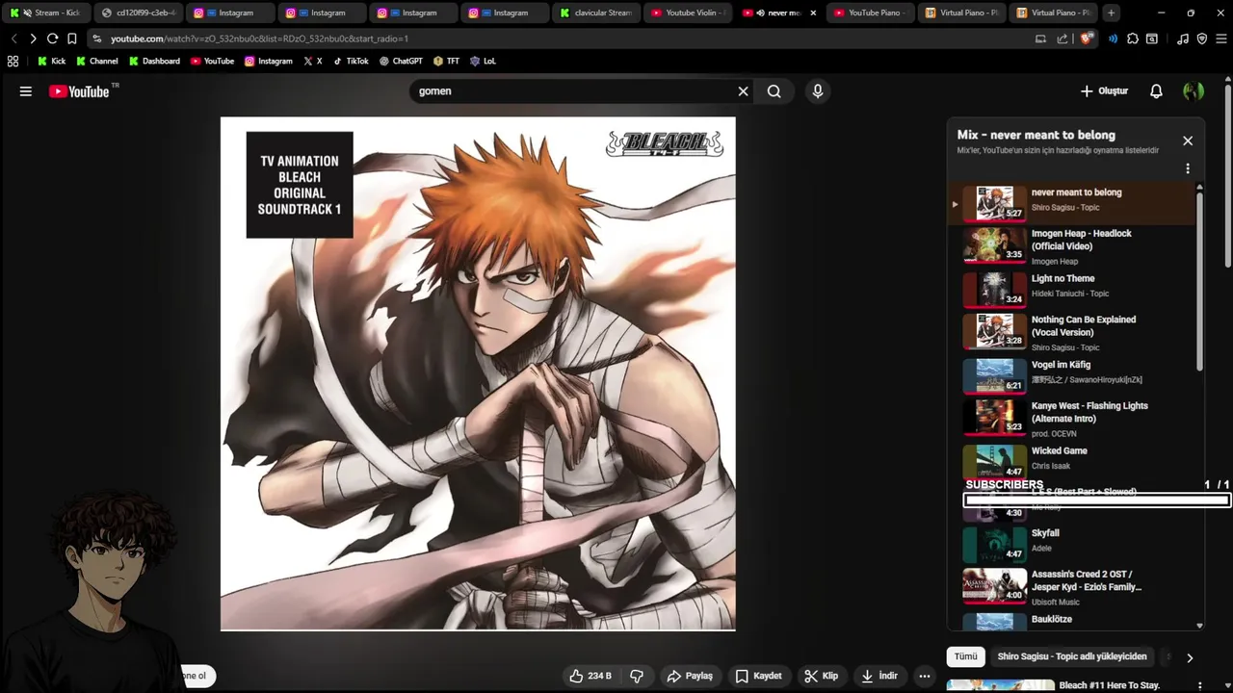The height and width of the screenshot is (693, 1233).
Task: Open a new browser tab
Action: [x=1111, y=13]
